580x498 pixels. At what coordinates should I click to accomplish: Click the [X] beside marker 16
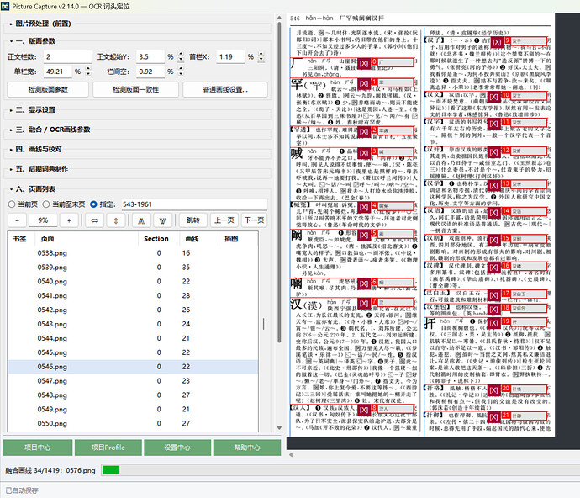tap(494, 268)
